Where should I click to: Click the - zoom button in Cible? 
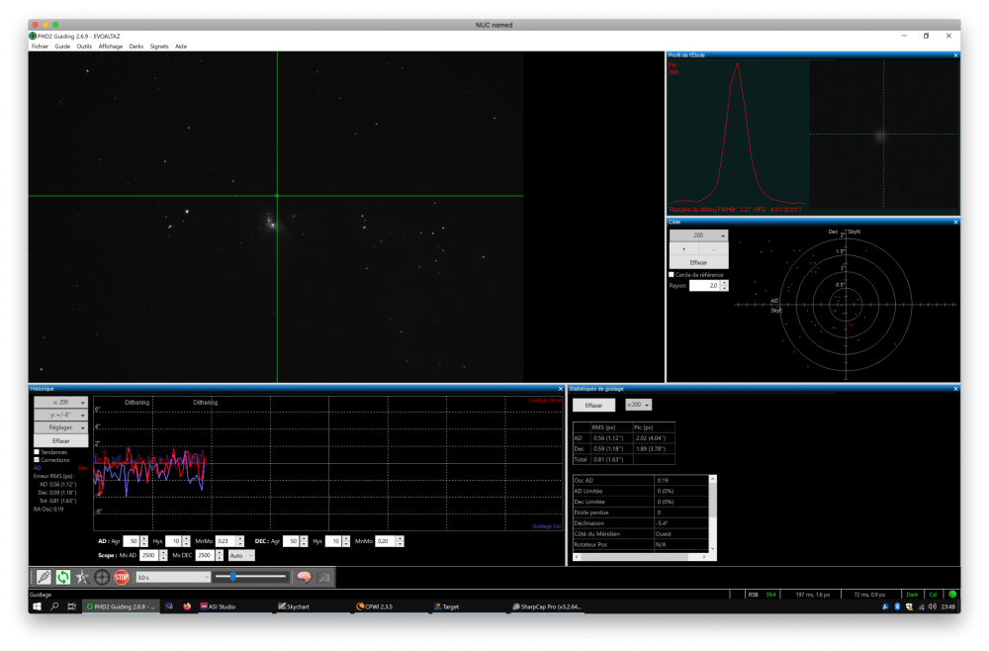pos(713,249)
